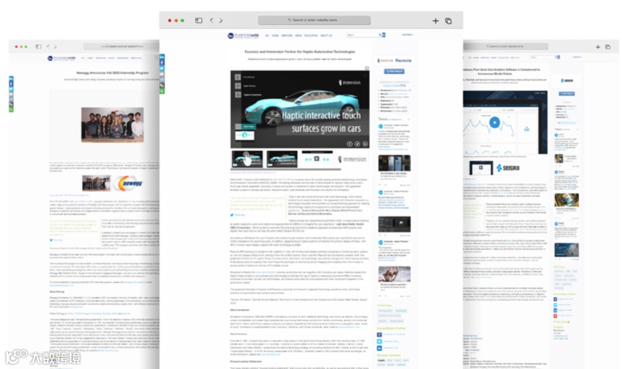The height and width of the screenshot is (369, 622).
Task: Click the gallery horizontal scrollbar under thumbnails
Action: pos(285,170)
